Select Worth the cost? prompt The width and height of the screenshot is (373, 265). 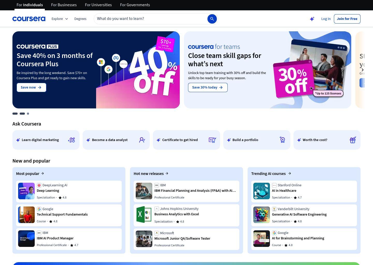point(327,140)
